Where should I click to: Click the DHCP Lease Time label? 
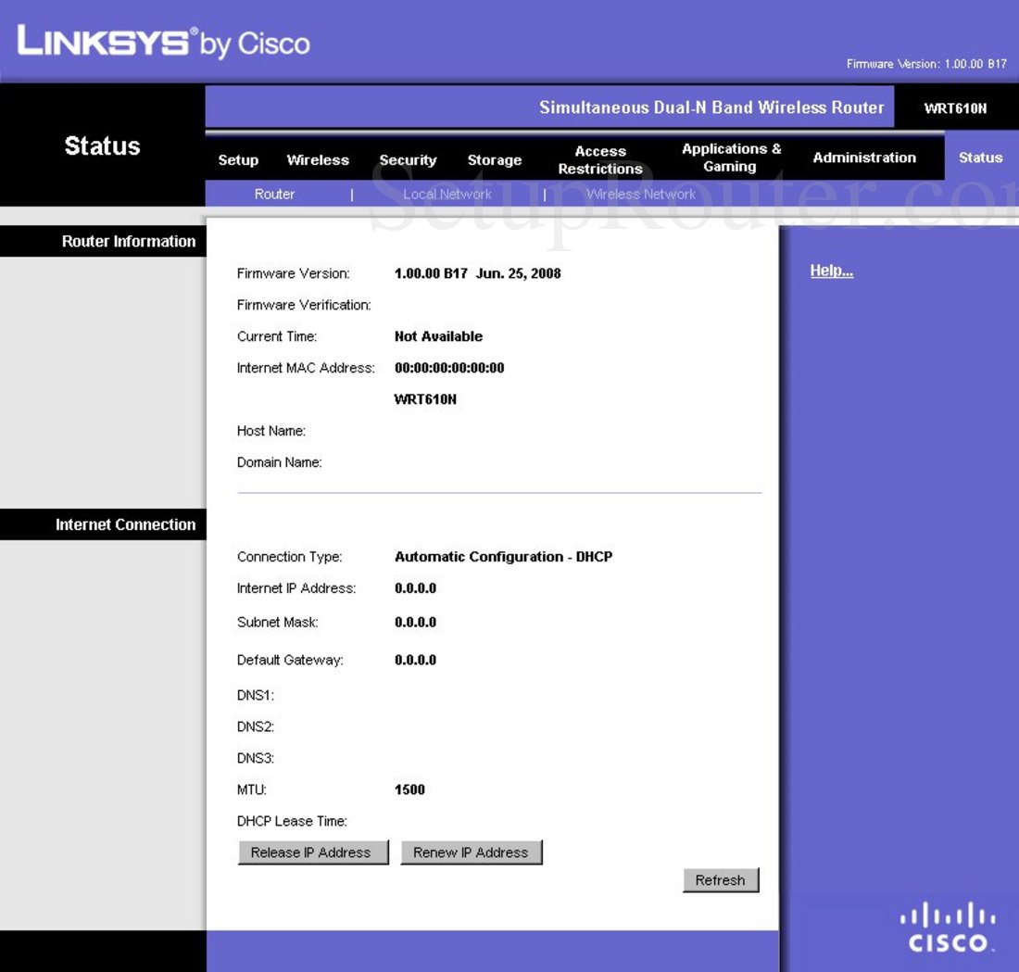[x=292, y=821]
